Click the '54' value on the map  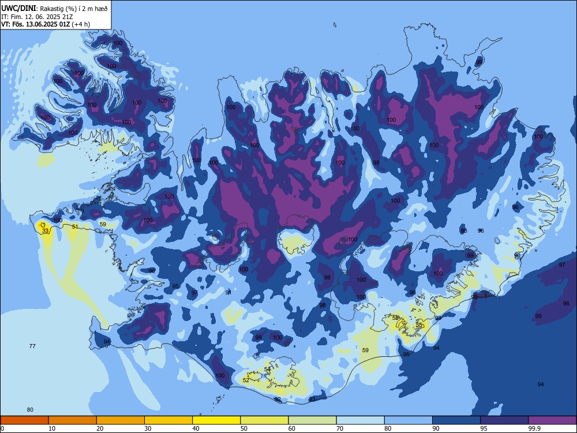[x=267, y=369]
